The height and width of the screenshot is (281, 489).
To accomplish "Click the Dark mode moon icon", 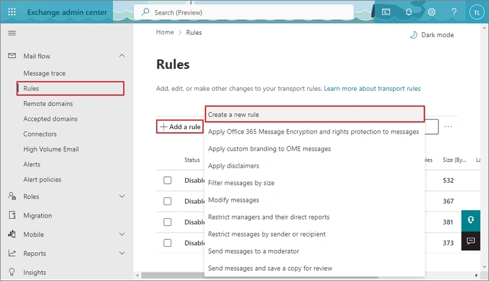I will click(413, 35).
